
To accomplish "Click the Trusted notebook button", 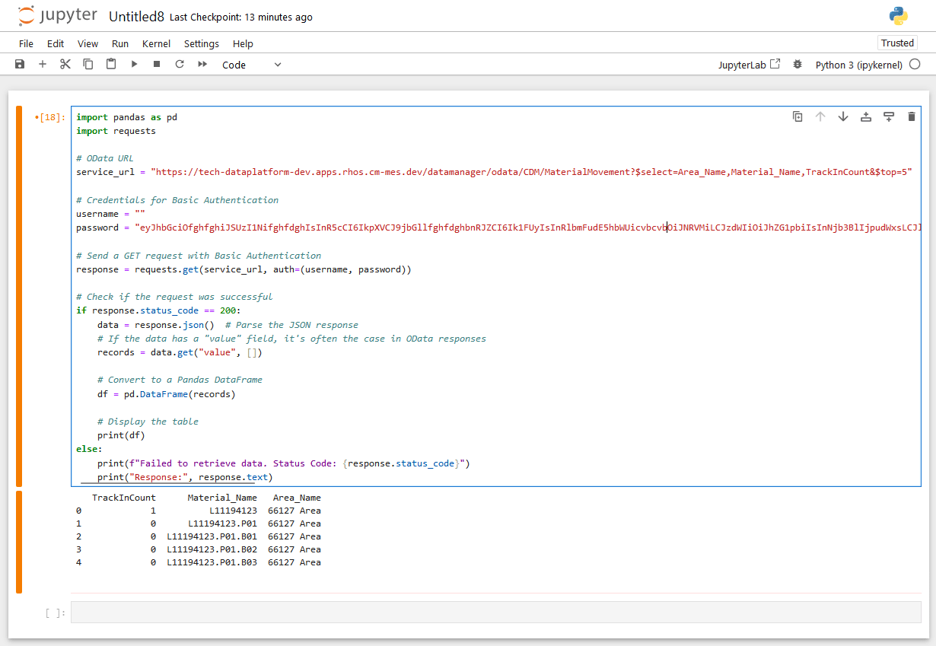I will 897,43.
